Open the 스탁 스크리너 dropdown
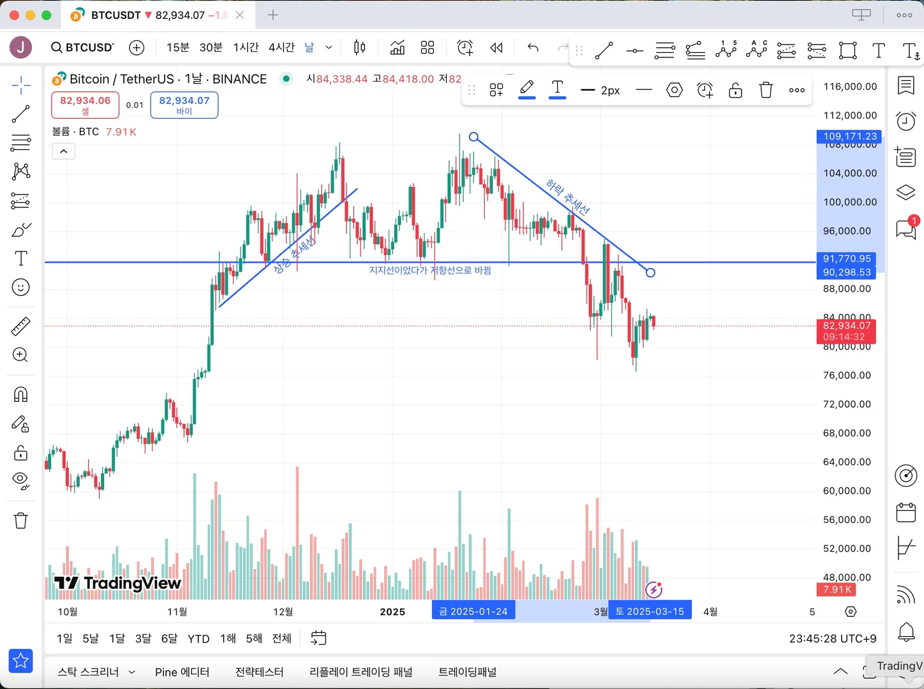The height and width of the screenshot is (689, 924). [x=96, y=672]
